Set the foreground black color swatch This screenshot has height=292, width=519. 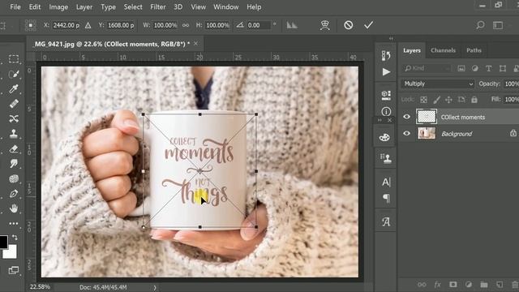click(x=3, y=242)
